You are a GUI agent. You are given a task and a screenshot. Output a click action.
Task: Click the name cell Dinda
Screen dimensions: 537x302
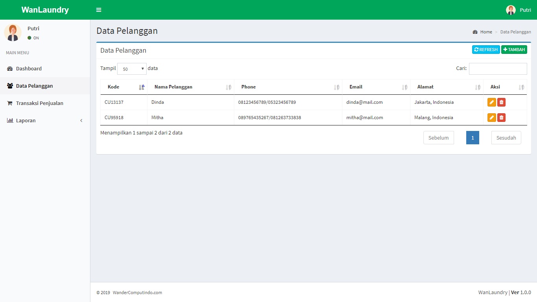(158, 102)
